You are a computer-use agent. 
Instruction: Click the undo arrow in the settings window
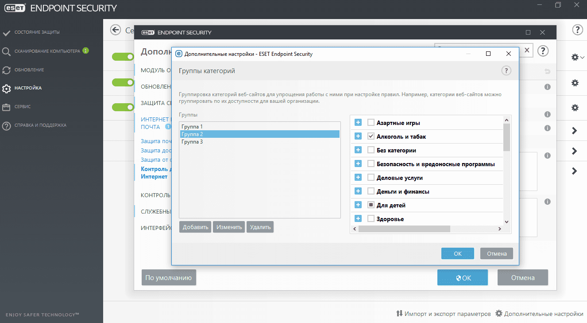click(x=548, y=71)
